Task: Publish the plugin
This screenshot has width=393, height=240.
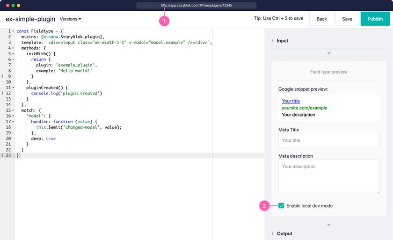Action: [375, 19]
